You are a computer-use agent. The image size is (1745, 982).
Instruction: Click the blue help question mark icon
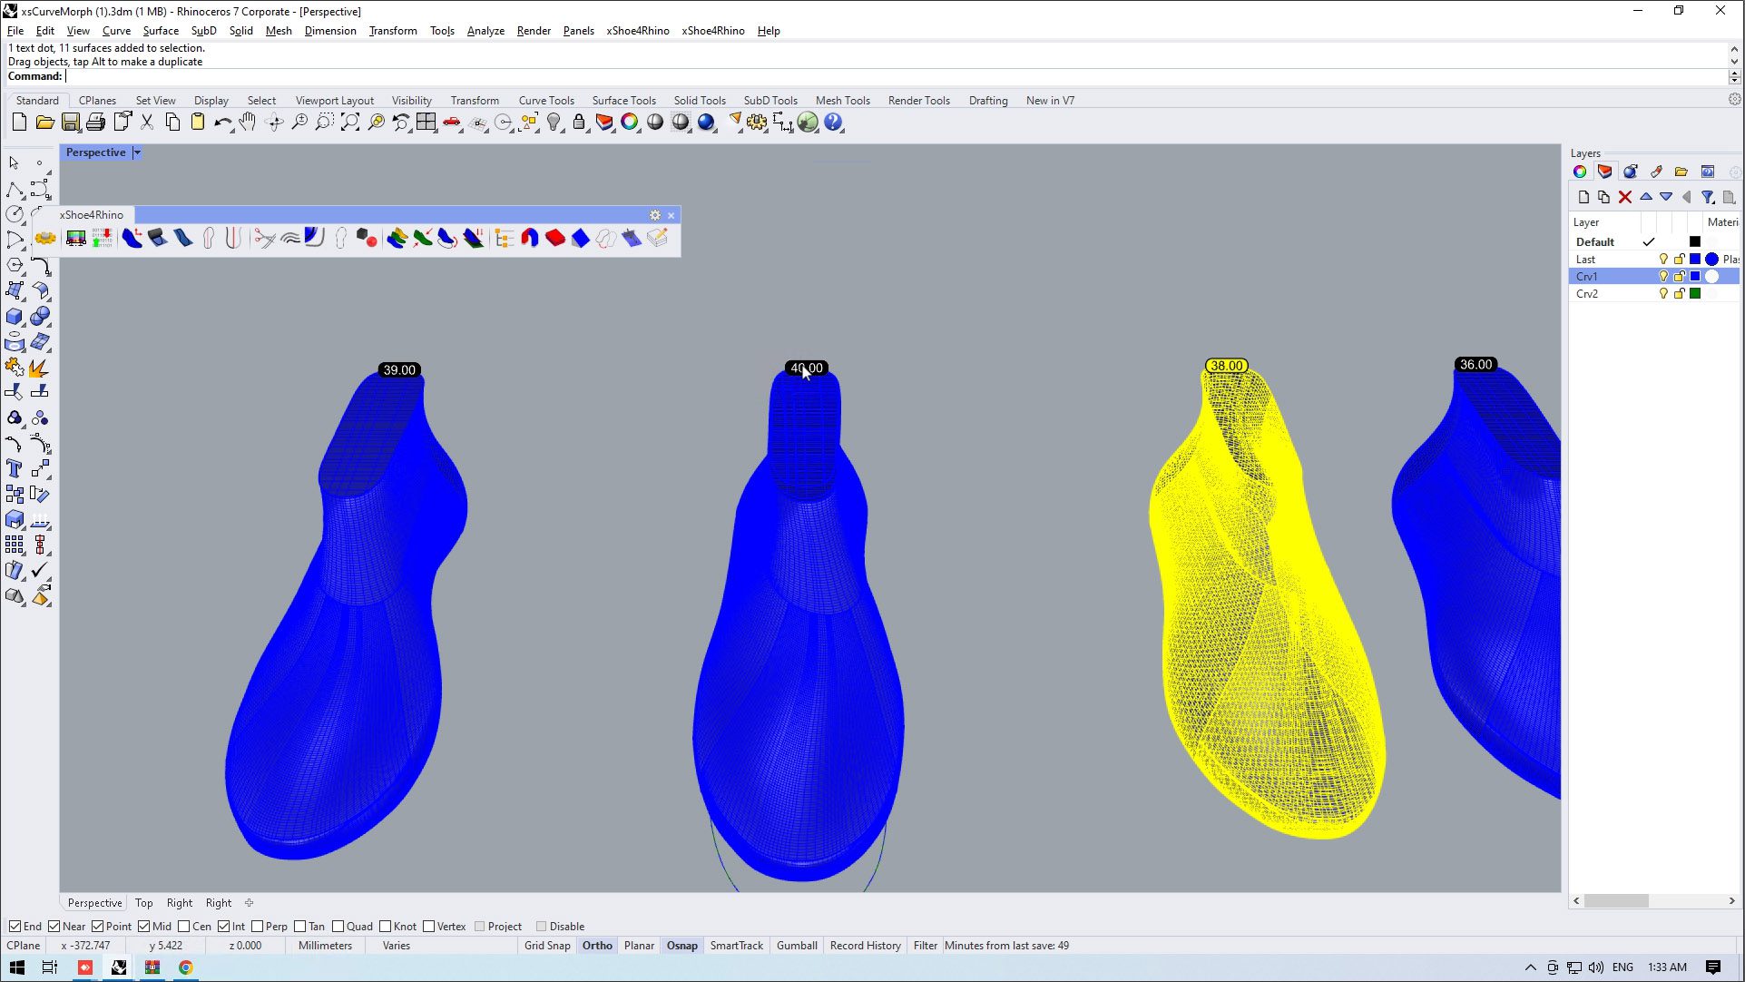coord(833,123)
